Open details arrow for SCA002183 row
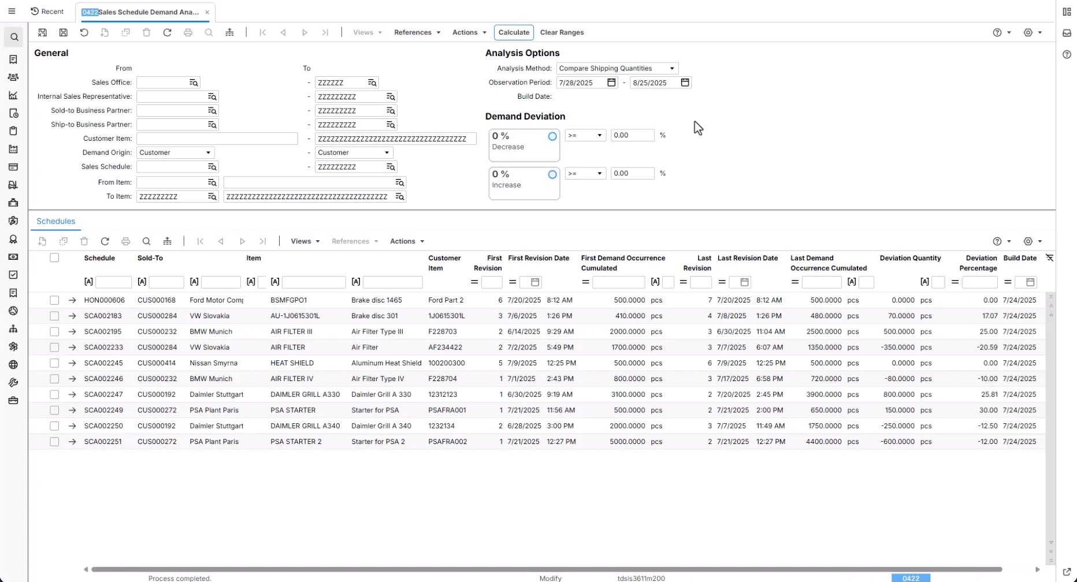Screen dimensions: 1077x582 tap(72, 316)
